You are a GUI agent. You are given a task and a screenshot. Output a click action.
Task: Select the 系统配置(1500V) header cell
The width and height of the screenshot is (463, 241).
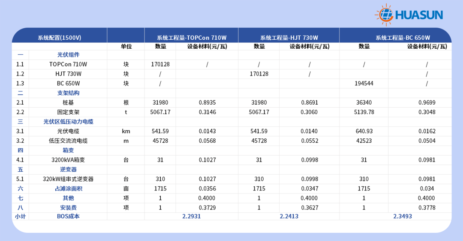coord(59,38)
